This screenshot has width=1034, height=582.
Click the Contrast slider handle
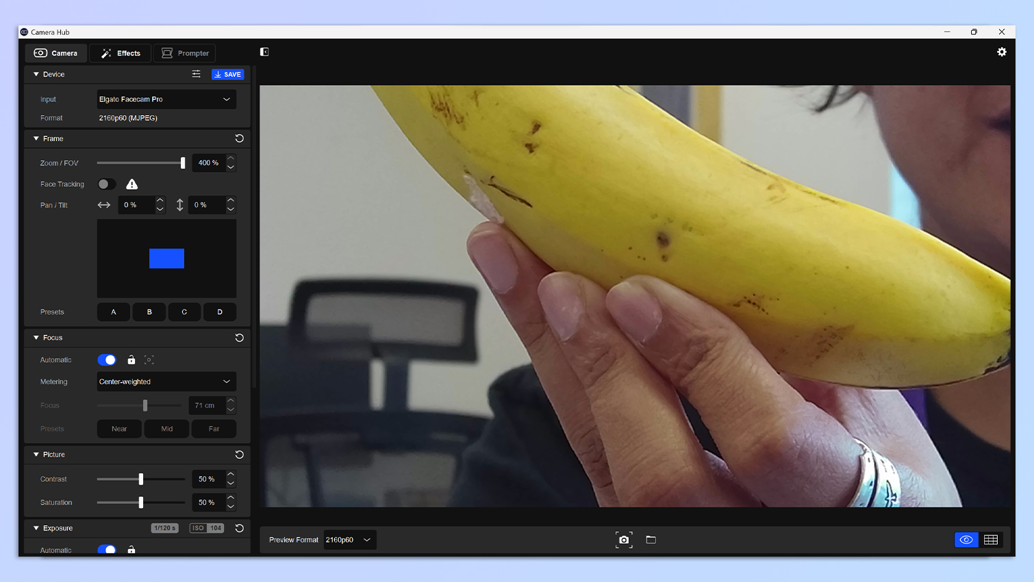pyautogui.click(x=141, y=479)
